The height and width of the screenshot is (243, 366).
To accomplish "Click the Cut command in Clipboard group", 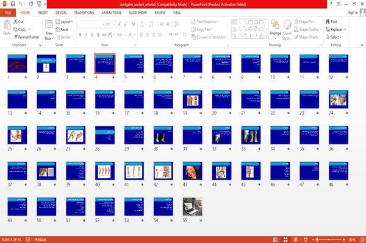I will coord(18,22).
